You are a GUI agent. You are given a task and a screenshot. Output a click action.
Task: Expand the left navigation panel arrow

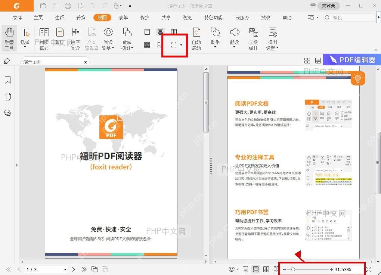(17, 165)
